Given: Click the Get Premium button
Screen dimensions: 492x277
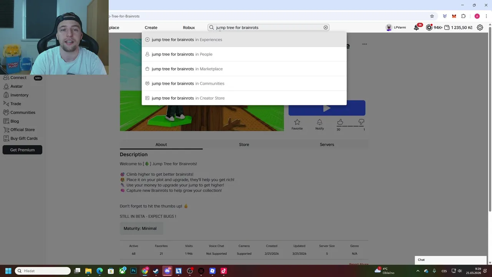Looking at the screenshot, I should [x=22, y=150].
